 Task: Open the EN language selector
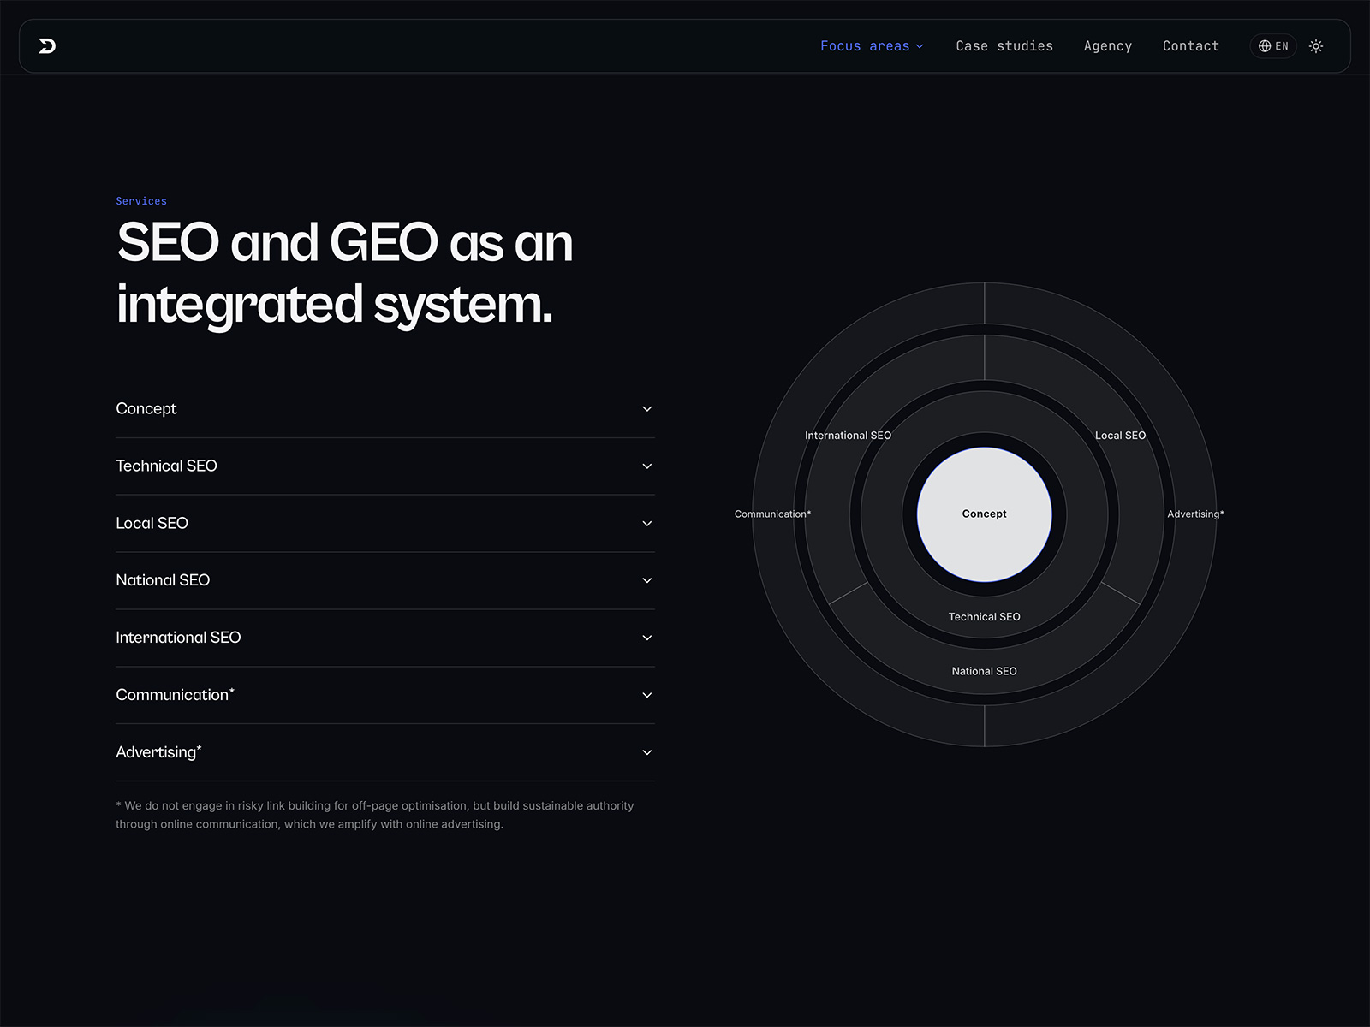click(1273, 46)
